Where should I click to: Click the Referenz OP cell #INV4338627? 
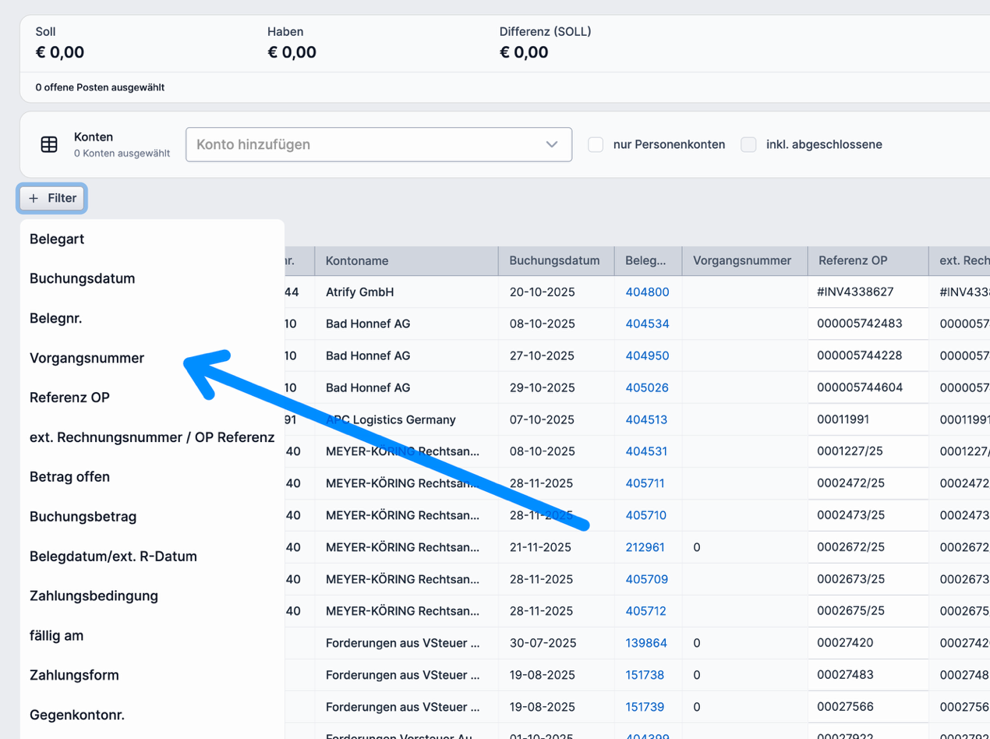point(855,292)
